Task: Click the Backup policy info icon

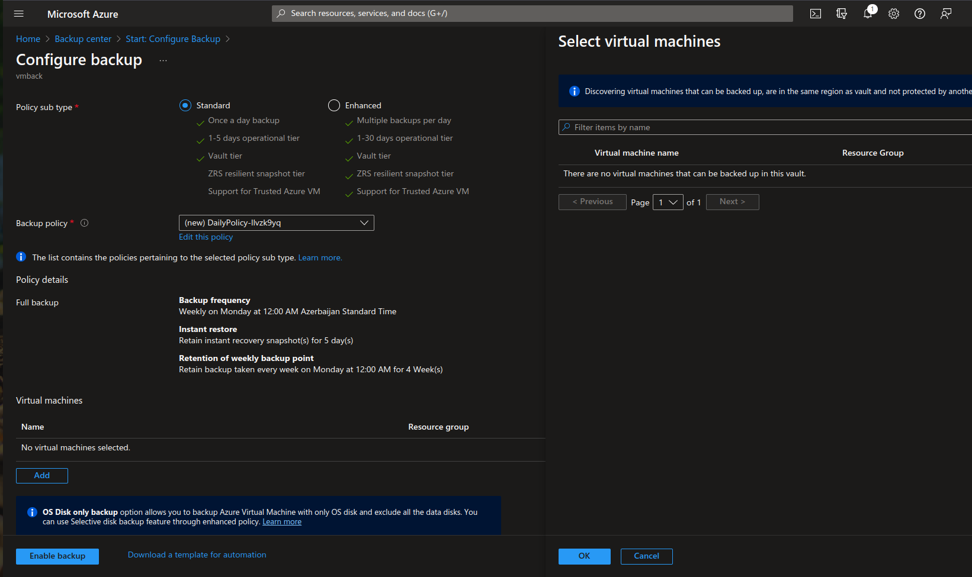Action: click(84, 223)
